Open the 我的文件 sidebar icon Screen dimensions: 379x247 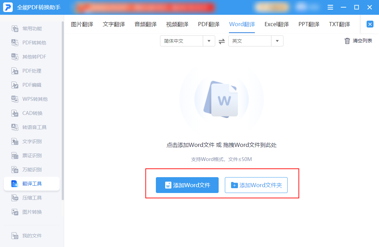(x=15, y=236)
